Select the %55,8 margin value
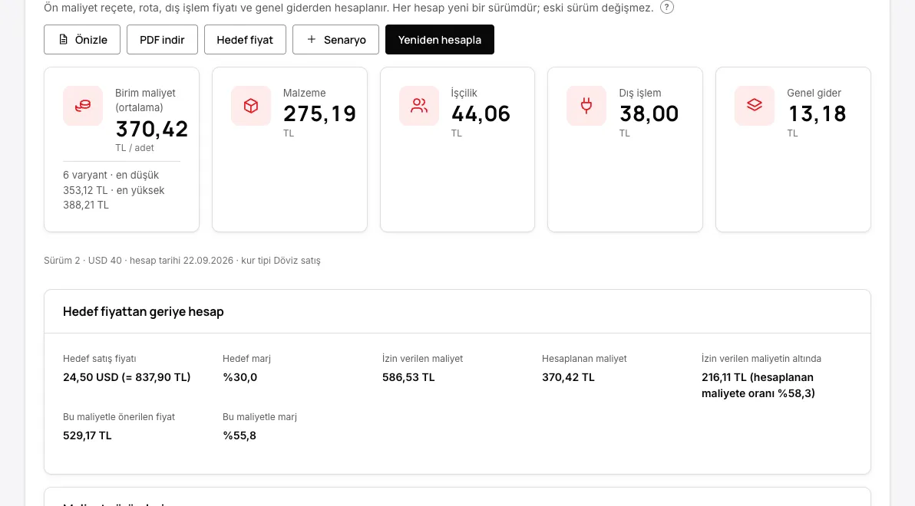This screenshot has height=506, width=915. [x=239, y=435]
